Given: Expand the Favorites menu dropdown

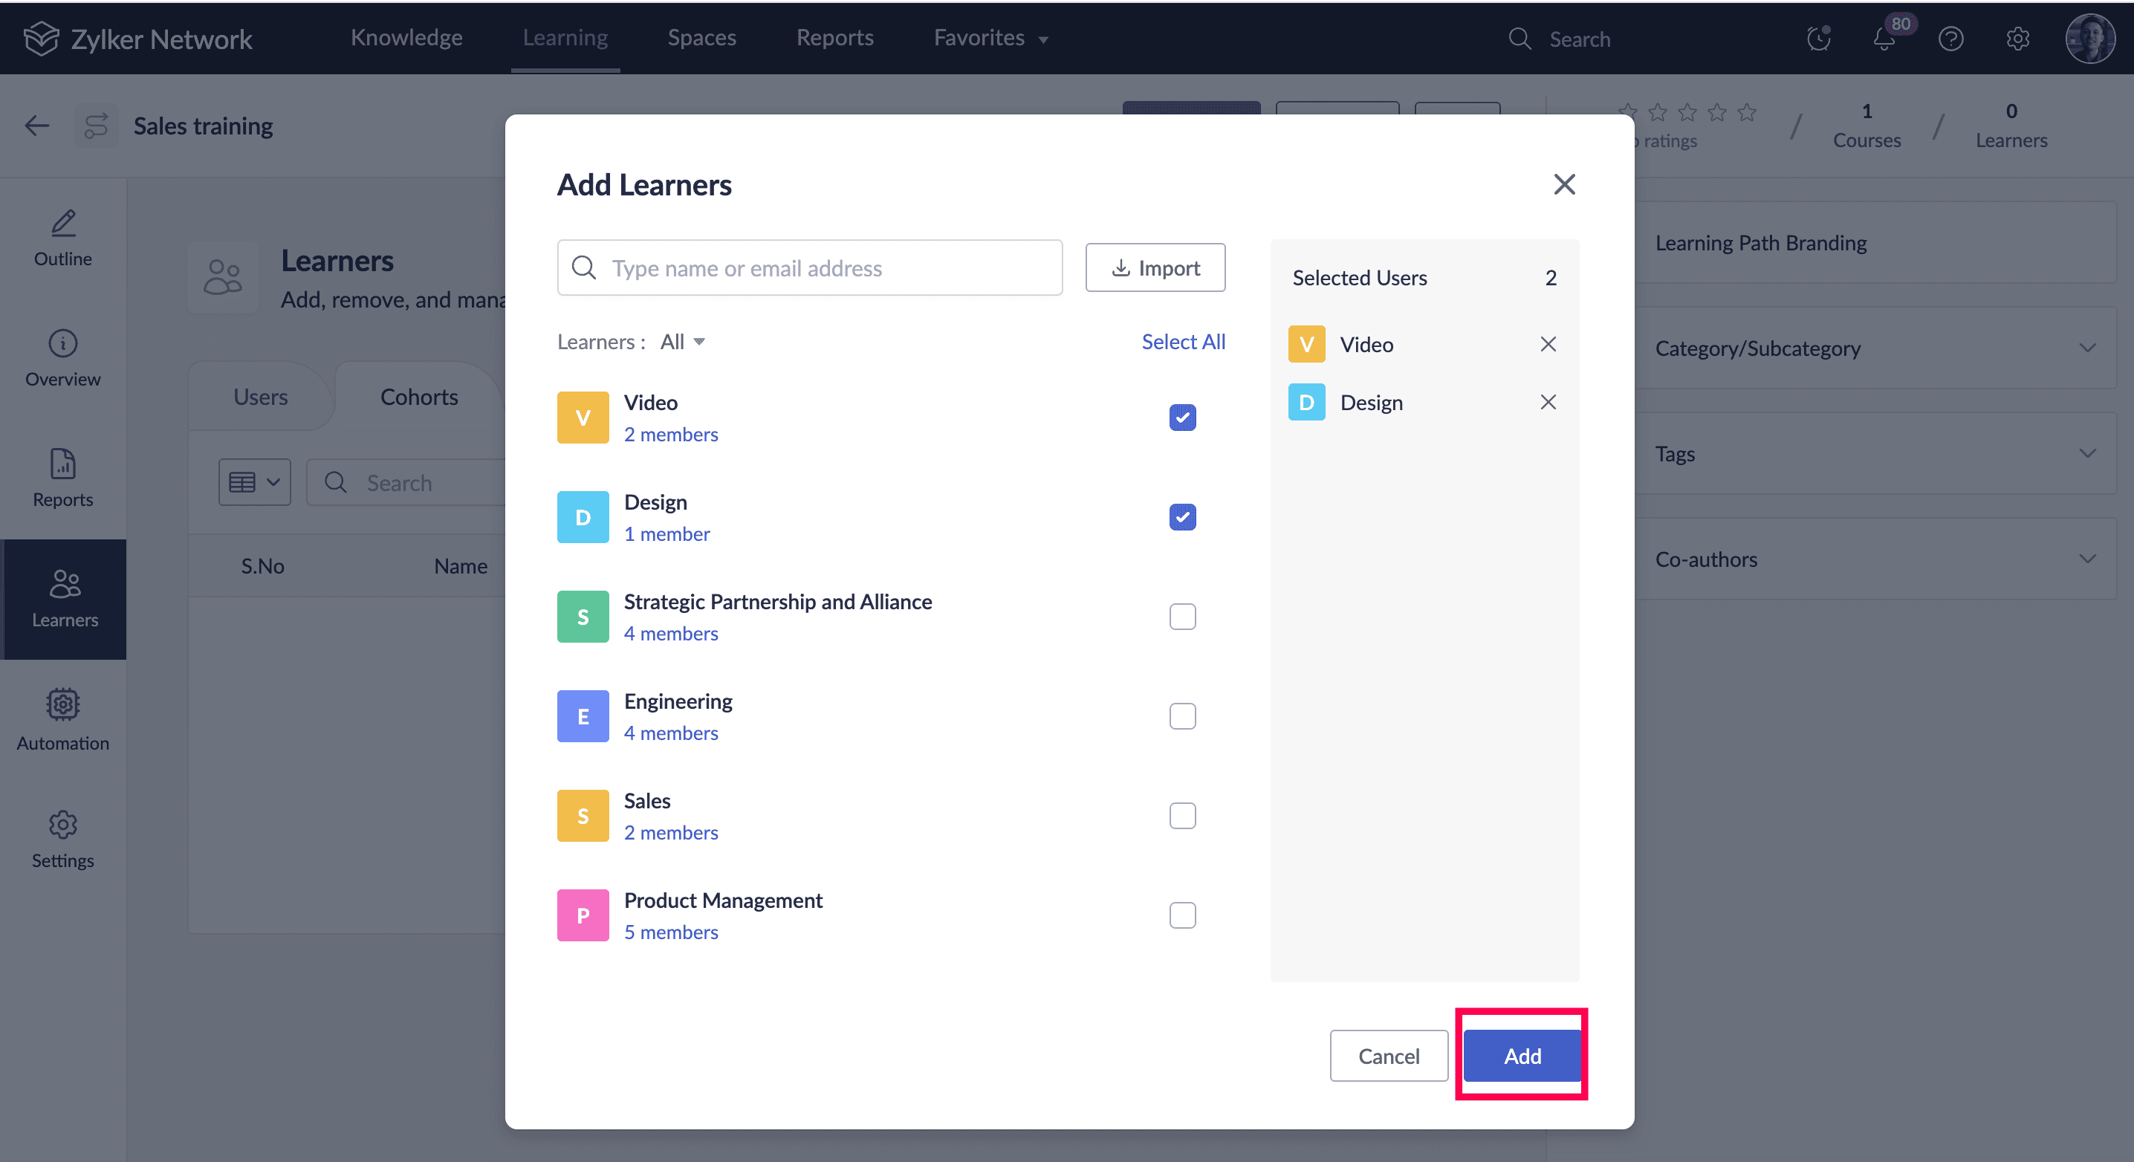Looking at the screenshot, I should click(x=990, y=38).
